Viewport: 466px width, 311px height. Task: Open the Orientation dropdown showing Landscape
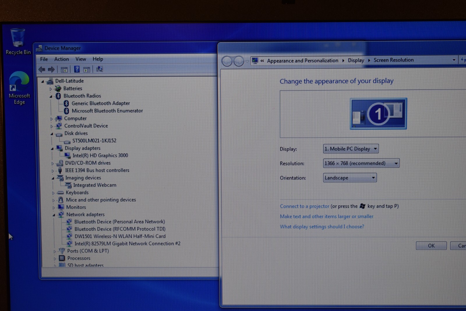click(x=350, y=178)
